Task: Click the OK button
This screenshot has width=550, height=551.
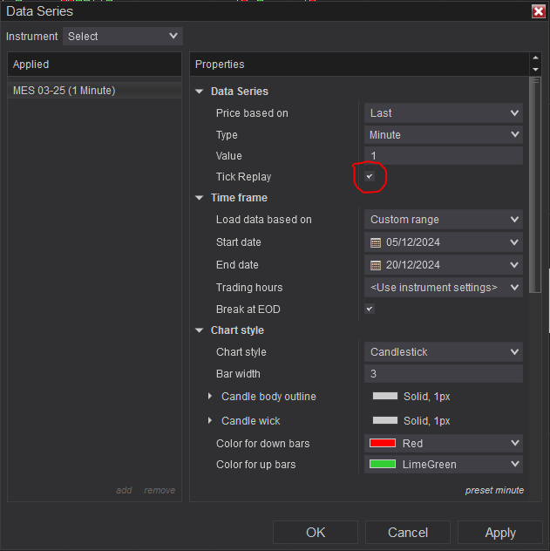Action: 316,533
